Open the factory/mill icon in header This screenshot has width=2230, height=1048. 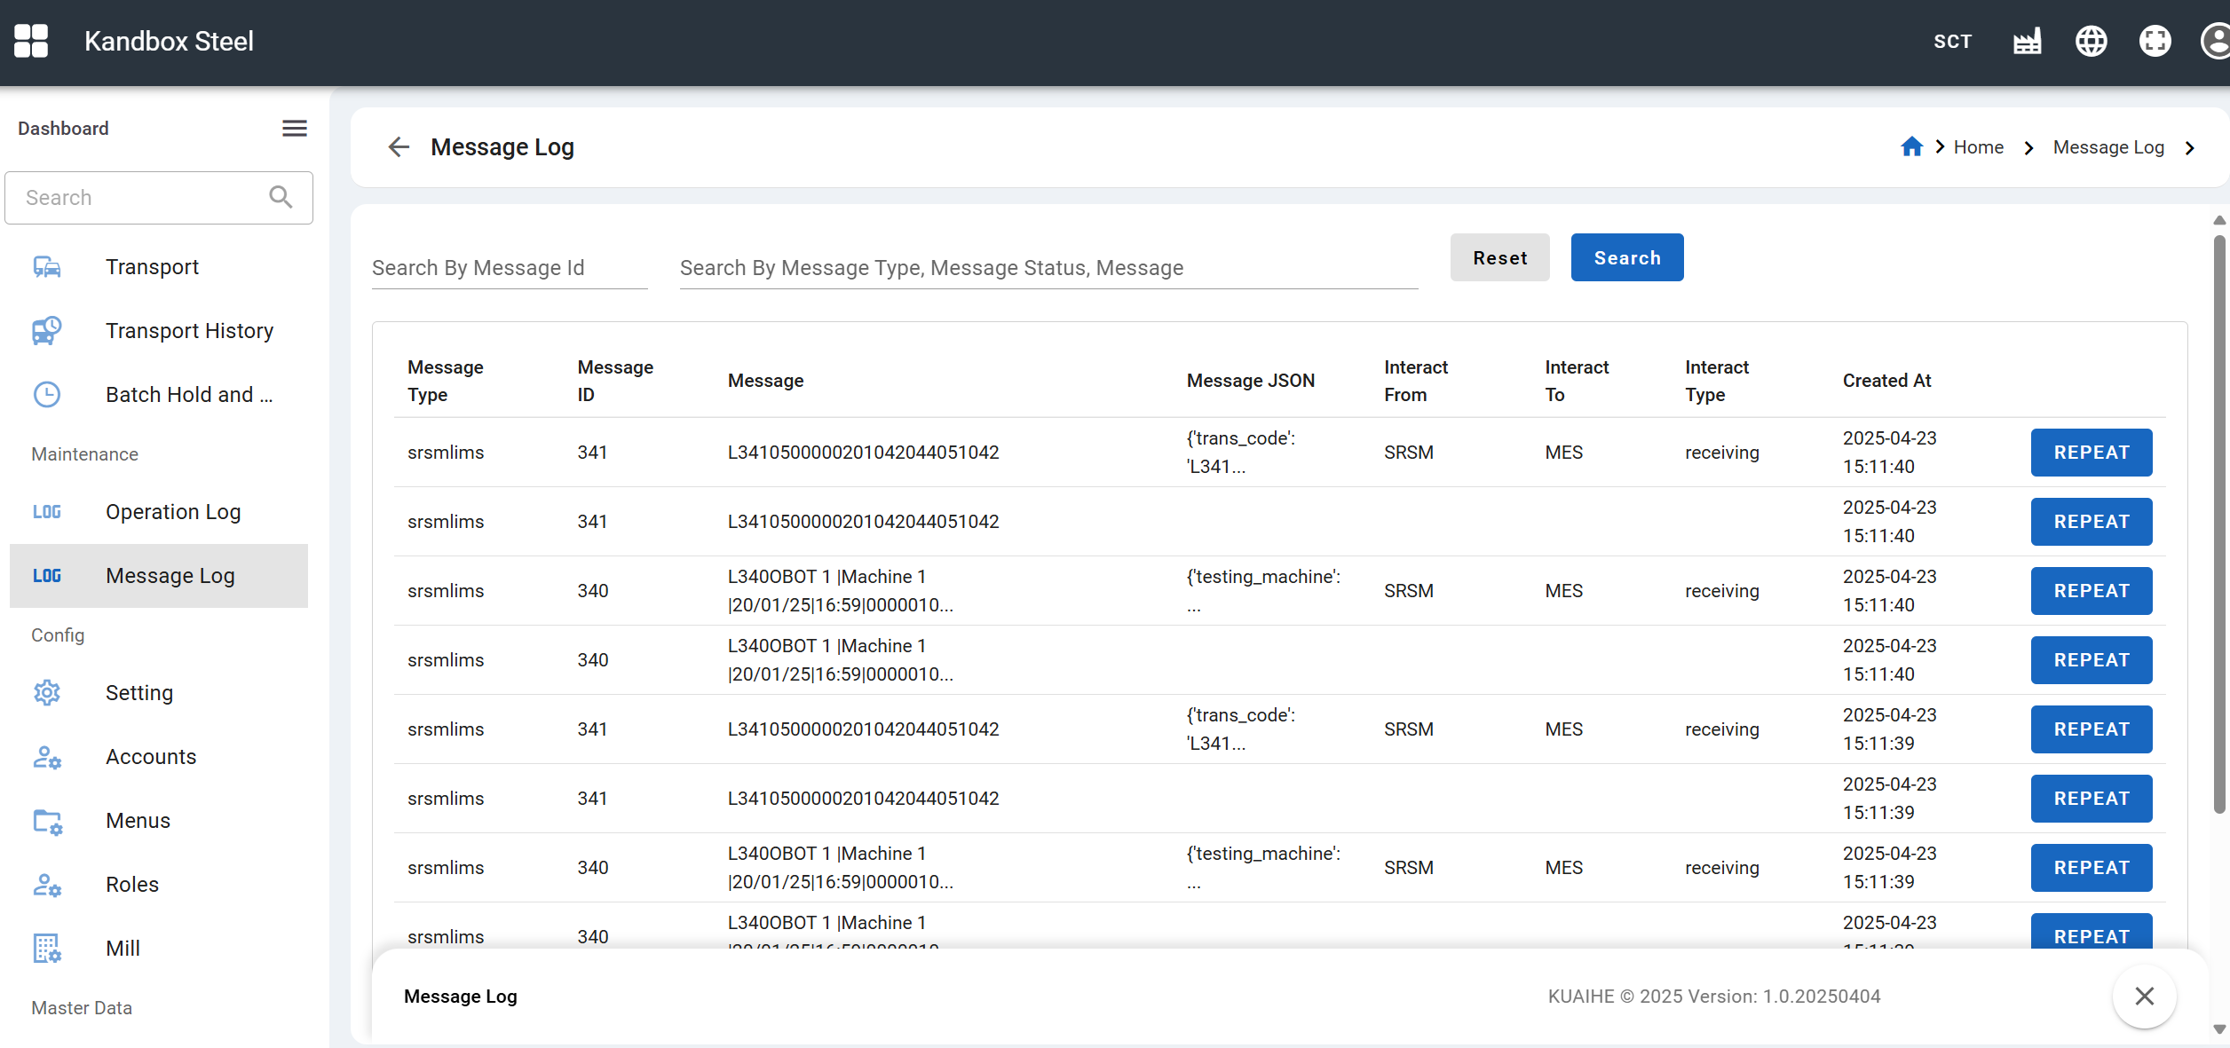[x=2027, y=41]
